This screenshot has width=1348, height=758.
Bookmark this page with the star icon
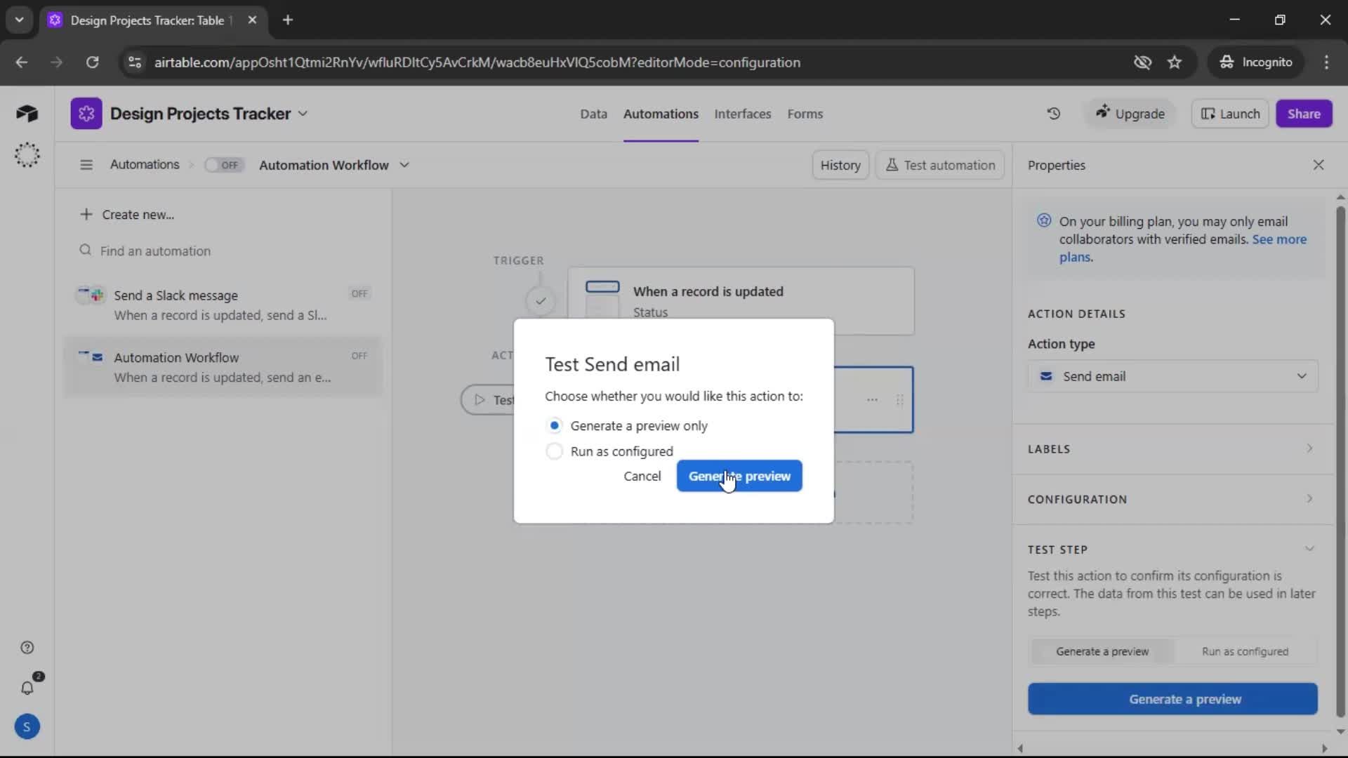1175,62
